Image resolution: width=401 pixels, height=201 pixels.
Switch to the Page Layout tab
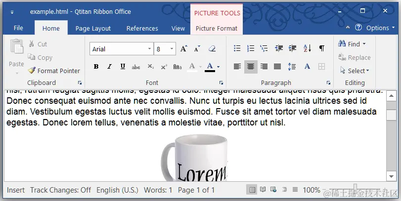point(93,28)
